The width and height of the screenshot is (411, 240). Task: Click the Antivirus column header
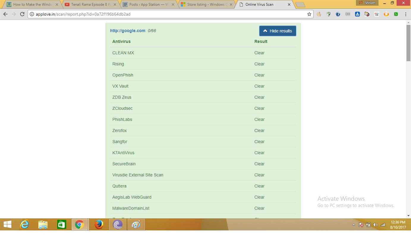[x=121, y=41]
